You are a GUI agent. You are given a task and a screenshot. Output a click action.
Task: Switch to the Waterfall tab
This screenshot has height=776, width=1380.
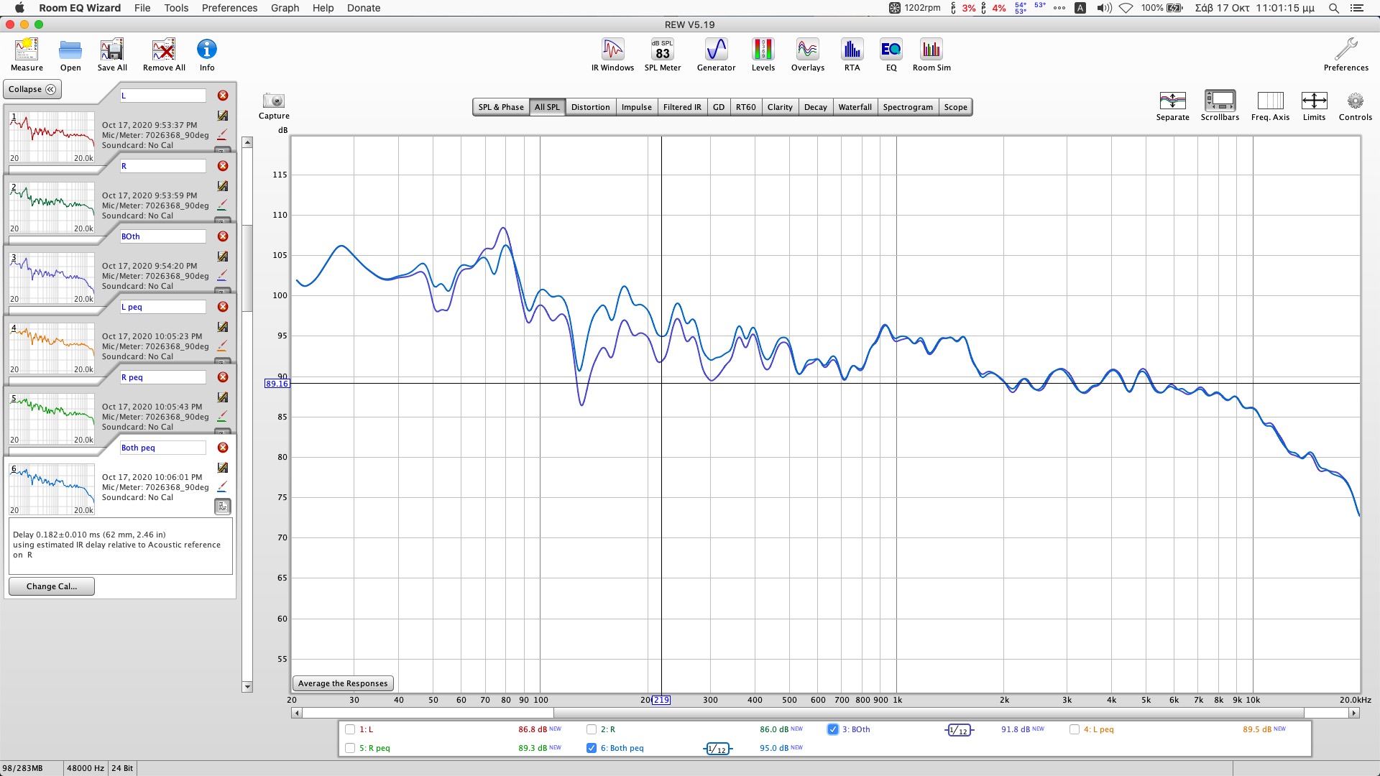[855, 107]
